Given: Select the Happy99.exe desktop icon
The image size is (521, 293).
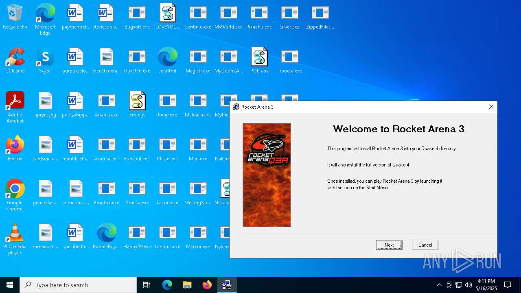Looking at the screenshot, I should click(x=137, y=236).
